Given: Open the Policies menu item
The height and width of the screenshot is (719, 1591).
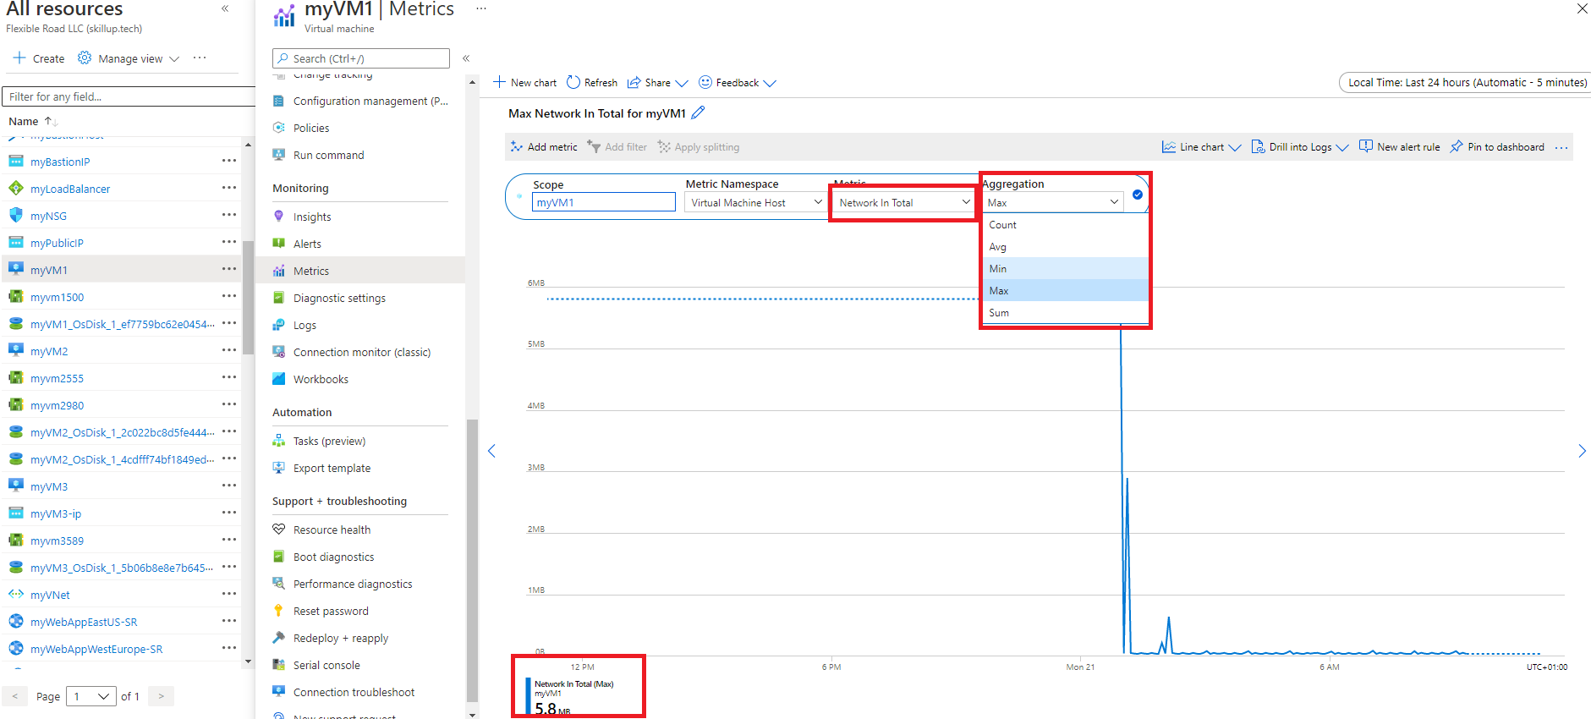Looking at the screenshot, I should point(311,128).
